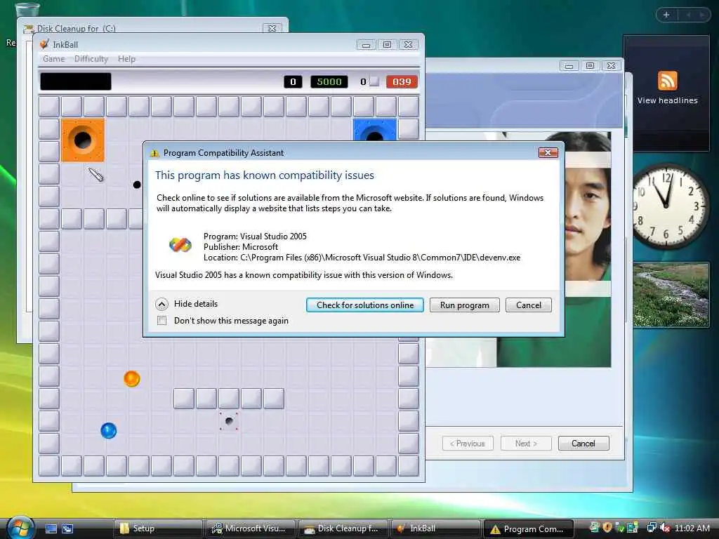The image size is (719, 539).
Task: Click the InkBall 5000 score counter
Action: point(329,81)
